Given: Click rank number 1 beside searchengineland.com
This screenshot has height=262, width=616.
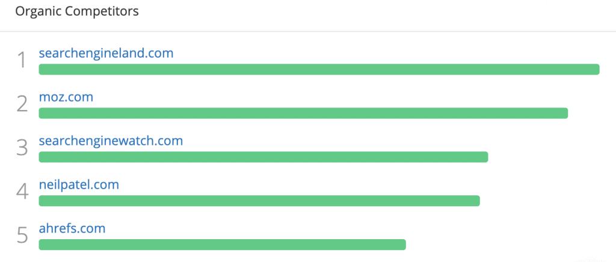Looking at the screenshot, I should pos(22,61).
